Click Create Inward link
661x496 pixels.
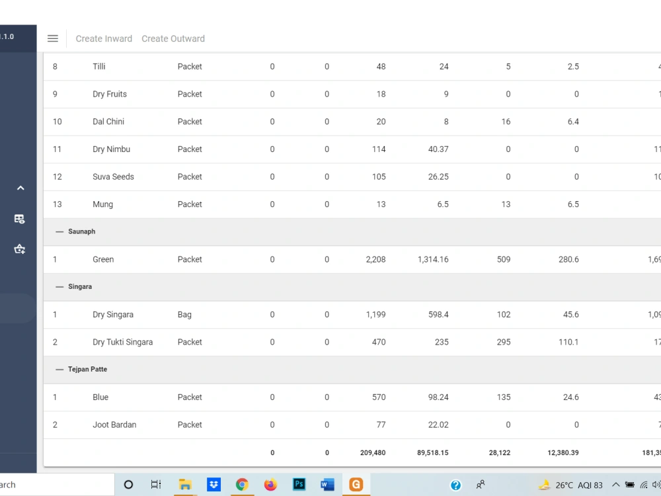[104, 39]
